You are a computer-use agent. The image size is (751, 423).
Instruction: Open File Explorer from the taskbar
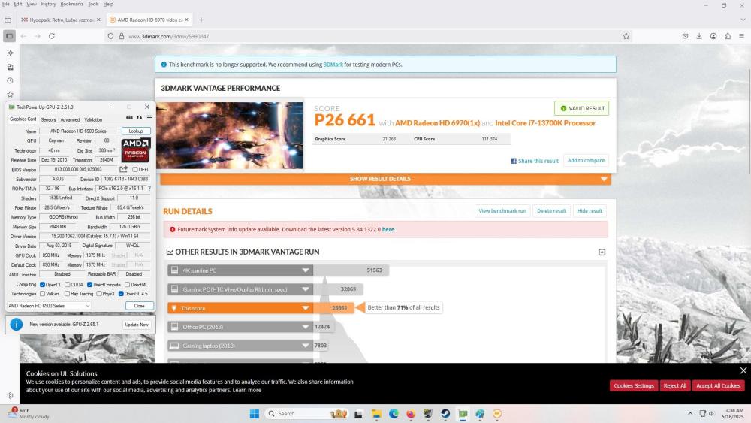[x=376, y=414]
